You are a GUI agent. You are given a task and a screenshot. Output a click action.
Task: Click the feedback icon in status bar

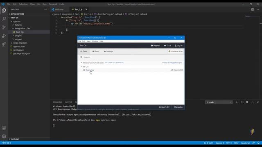pyautogui.click(x=253, y=143)
